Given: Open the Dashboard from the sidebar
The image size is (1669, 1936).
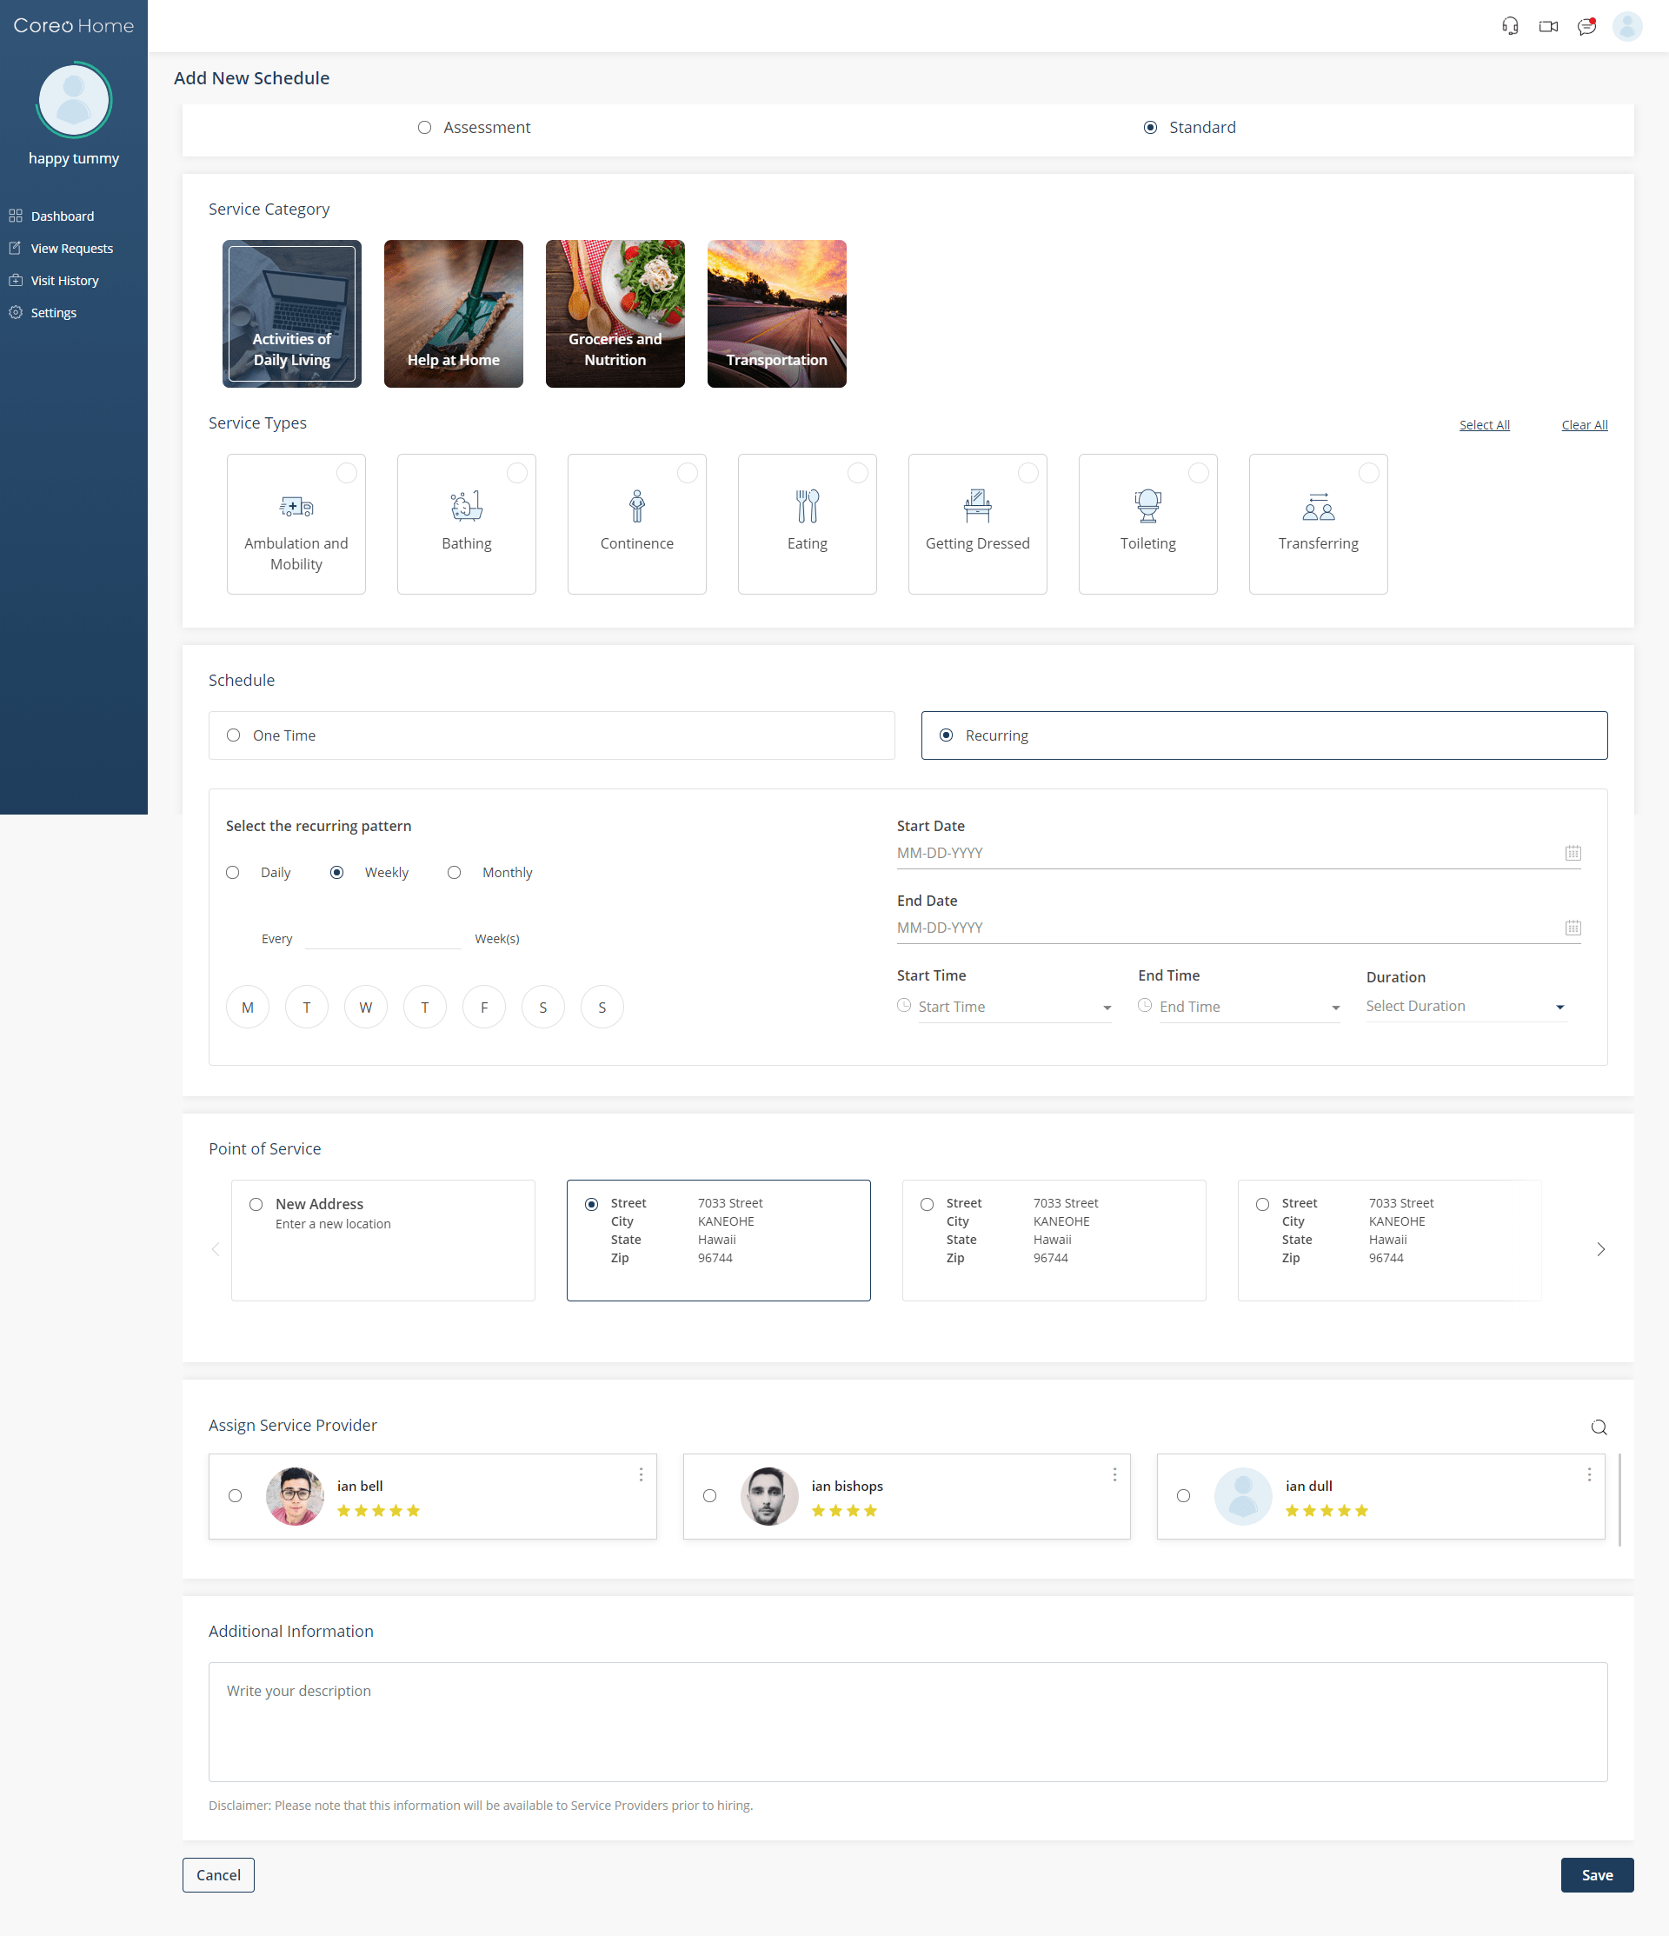Looking at the screenshot, I should [x=62, y=215].
